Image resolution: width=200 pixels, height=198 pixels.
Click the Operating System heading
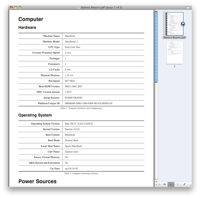coord(35,115)
